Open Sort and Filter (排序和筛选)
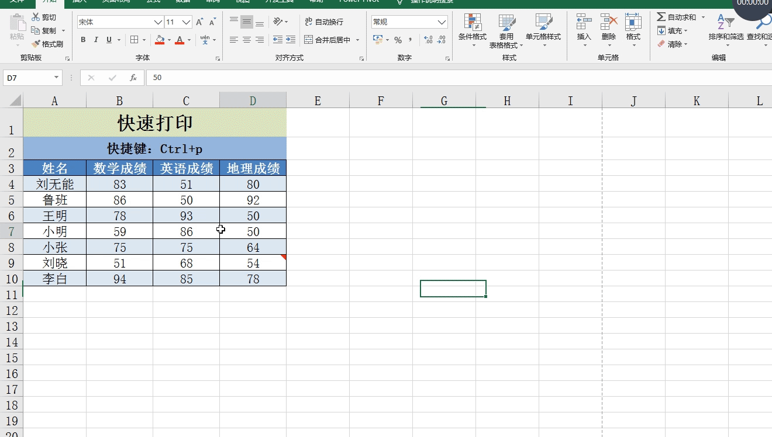The image size is (772, 437). click(726, 30)
